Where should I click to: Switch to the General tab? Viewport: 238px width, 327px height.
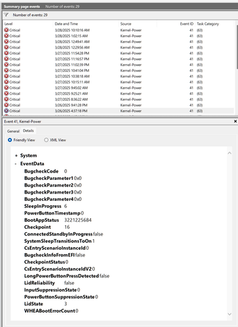coord(13,131)
